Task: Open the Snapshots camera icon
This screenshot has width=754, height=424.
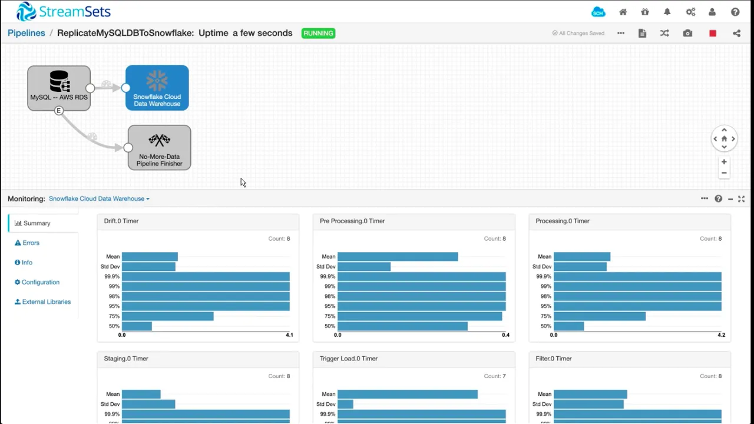Action: pyautogui.click(x=687, y=34)
